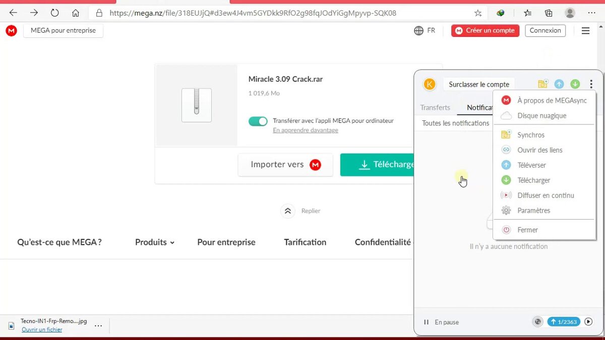Select 'Paramètres' from the MEGAsync menu
The image size is (605, 340).
pos(533,211)
